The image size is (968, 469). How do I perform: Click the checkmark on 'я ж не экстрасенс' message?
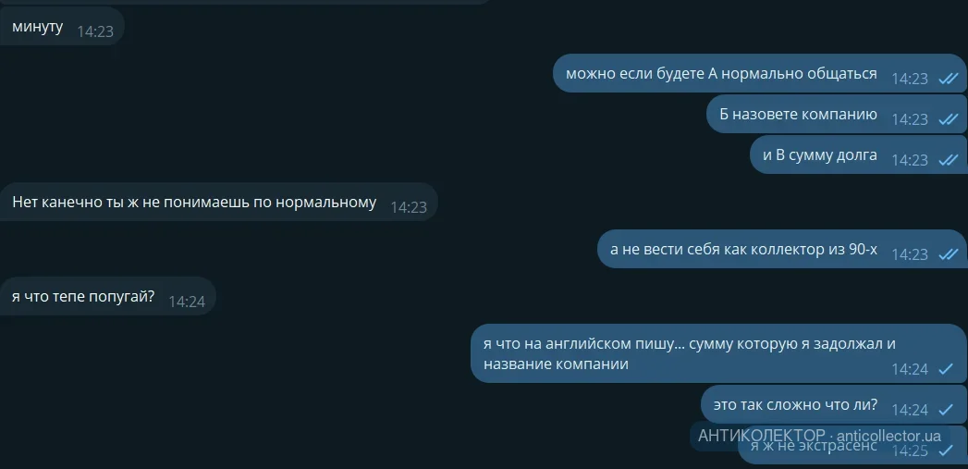click(946, 450)
